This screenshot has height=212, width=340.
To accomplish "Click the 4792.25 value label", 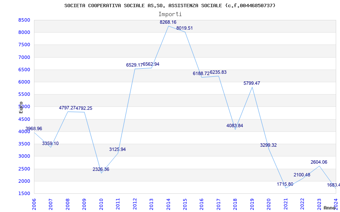I will pos(84,108).
